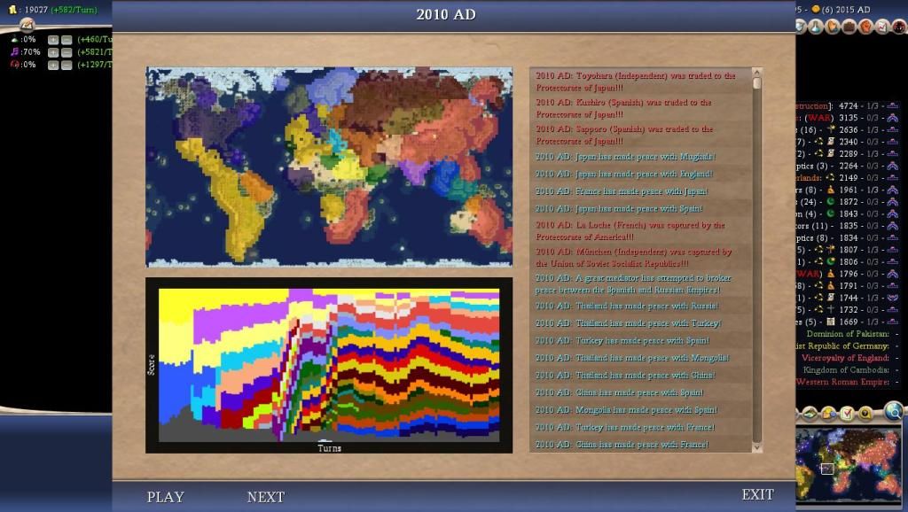908x512 pixels.
Task: Open the Technology advisor flask icon
Action: coord(817,26)
